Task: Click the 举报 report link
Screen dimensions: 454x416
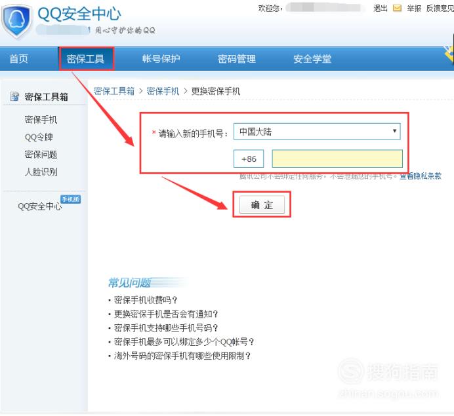Action: (414, 8)
